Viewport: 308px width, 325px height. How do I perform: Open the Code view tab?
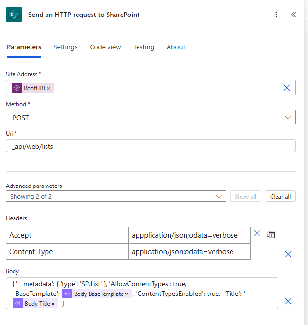click(105, 47)
